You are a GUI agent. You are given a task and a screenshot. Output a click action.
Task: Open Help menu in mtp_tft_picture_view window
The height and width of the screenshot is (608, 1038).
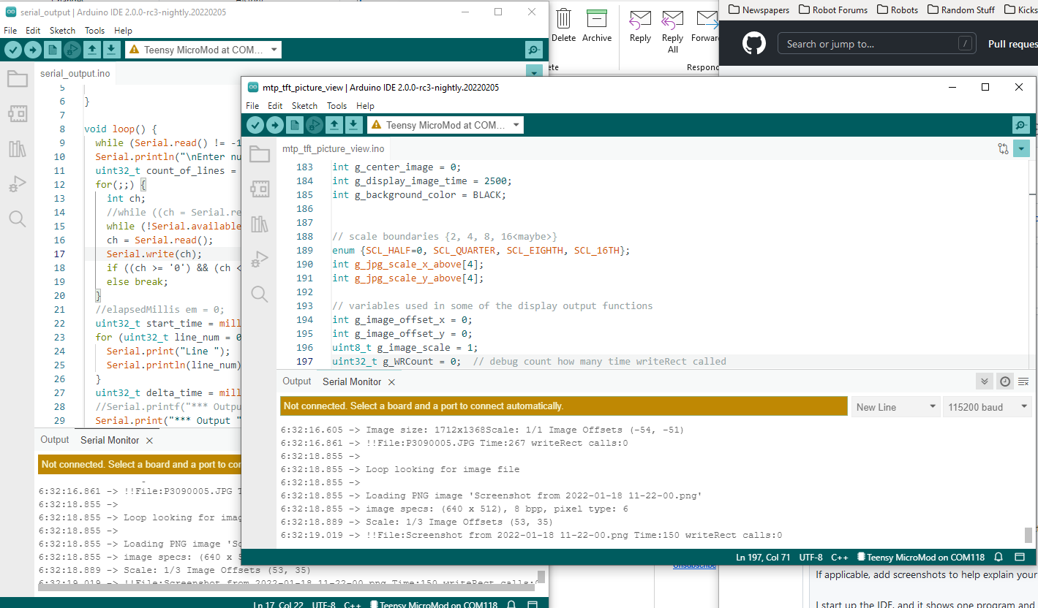[365, 106]
